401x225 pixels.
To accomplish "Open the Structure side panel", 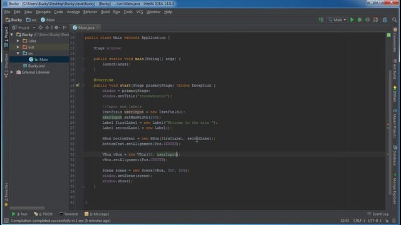I will coord(6,65).
